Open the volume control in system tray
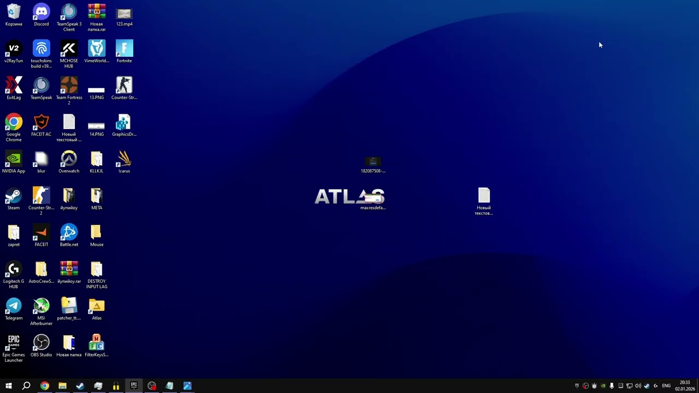 tap(638, 386)
